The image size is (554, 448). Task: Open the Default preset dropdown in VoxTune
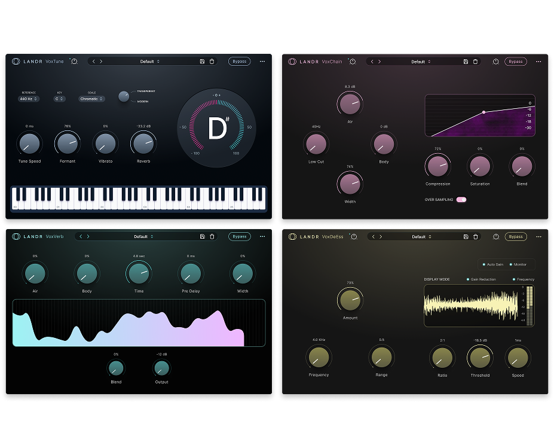coord(149,62)
